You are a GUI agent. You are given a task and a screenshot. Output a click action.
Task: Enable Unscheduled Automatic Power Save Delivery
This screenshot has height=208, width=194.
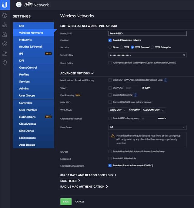[x=110, y=151]
